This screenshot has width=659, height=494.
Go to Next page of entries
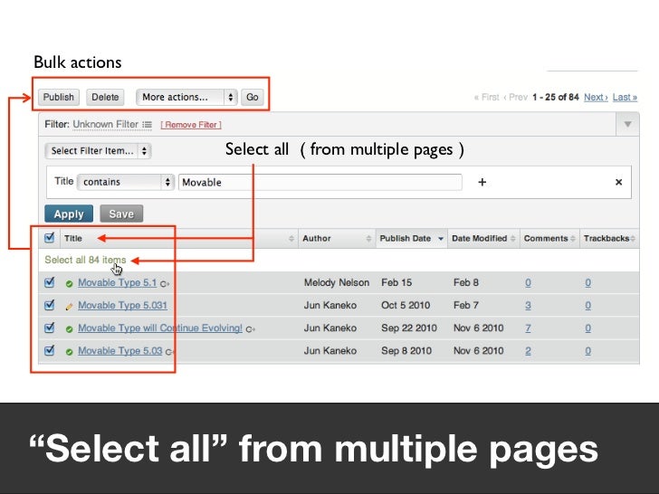coord(596,97)
